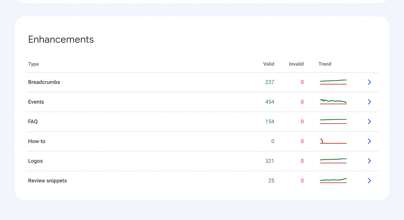Expand the Events row chevron
Screen dimensions: 404x220
click(369, 102)
